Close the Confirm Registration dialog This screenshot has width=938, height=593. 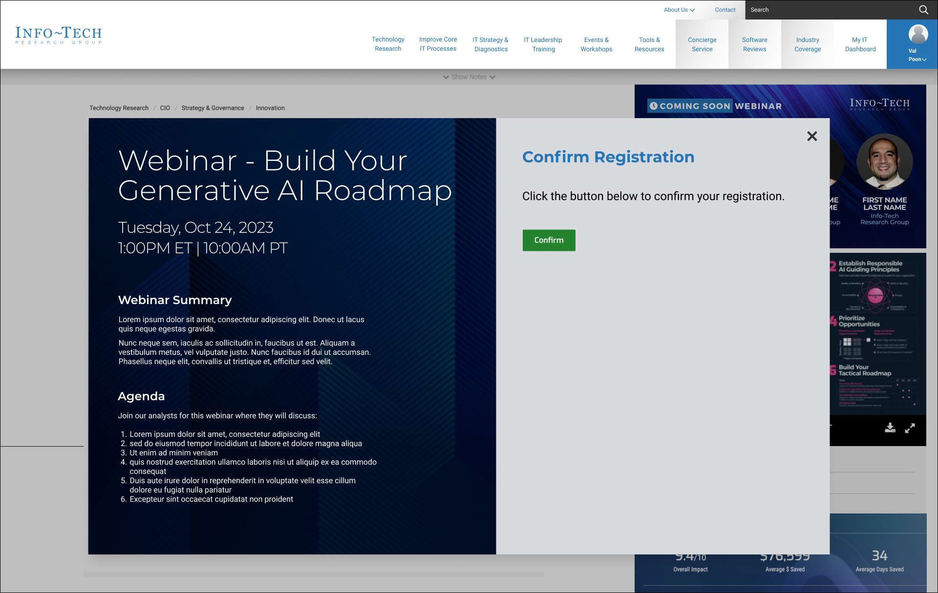[812, 136]
